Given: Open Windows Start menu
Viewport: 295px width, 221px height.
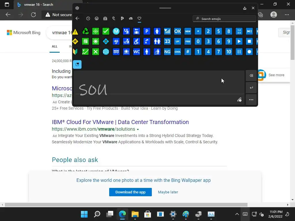Looking at the screenshot, I should coord(84,214).
